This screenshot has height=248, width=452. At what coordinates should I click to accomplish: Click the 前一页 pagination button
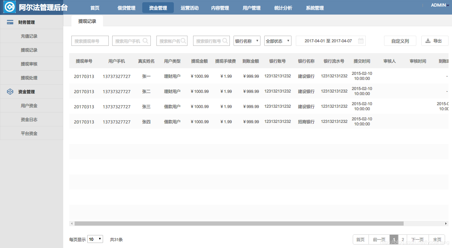(x=379, y=239)
